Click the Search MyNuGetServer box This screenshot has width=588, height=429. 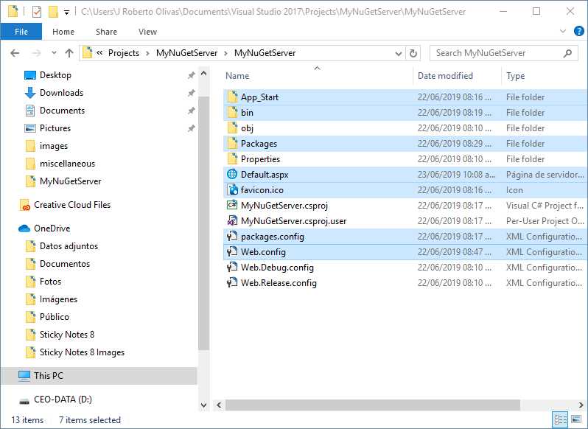click(503, 53)
